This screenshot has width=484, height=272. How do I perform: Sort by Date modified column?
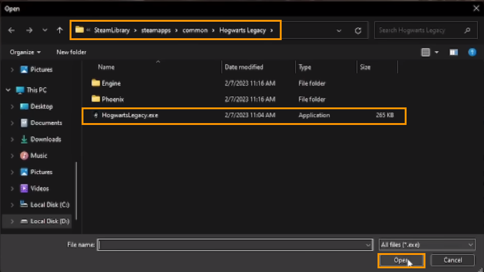click(x=244, y=67)
